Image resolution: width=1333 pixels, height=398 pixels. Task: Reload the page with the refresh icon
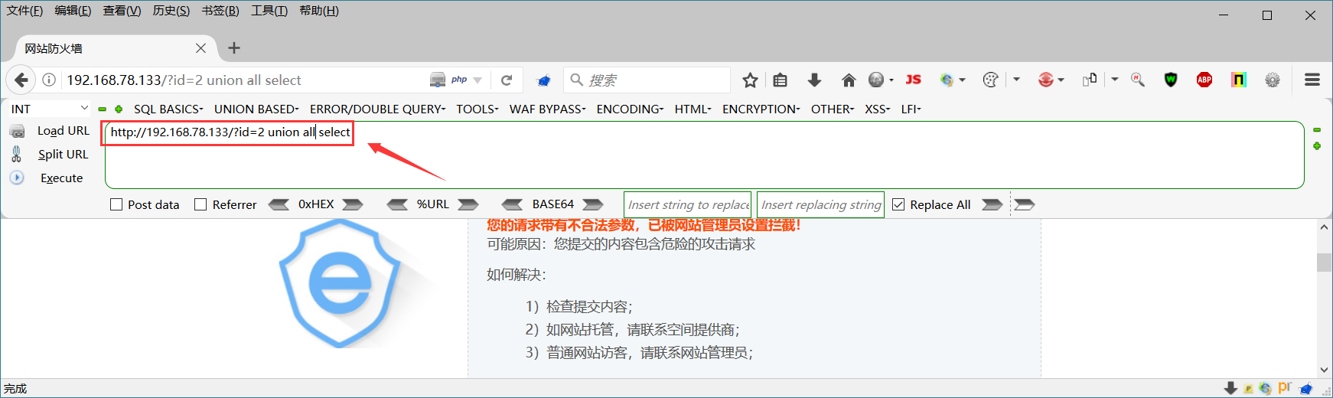507,80
